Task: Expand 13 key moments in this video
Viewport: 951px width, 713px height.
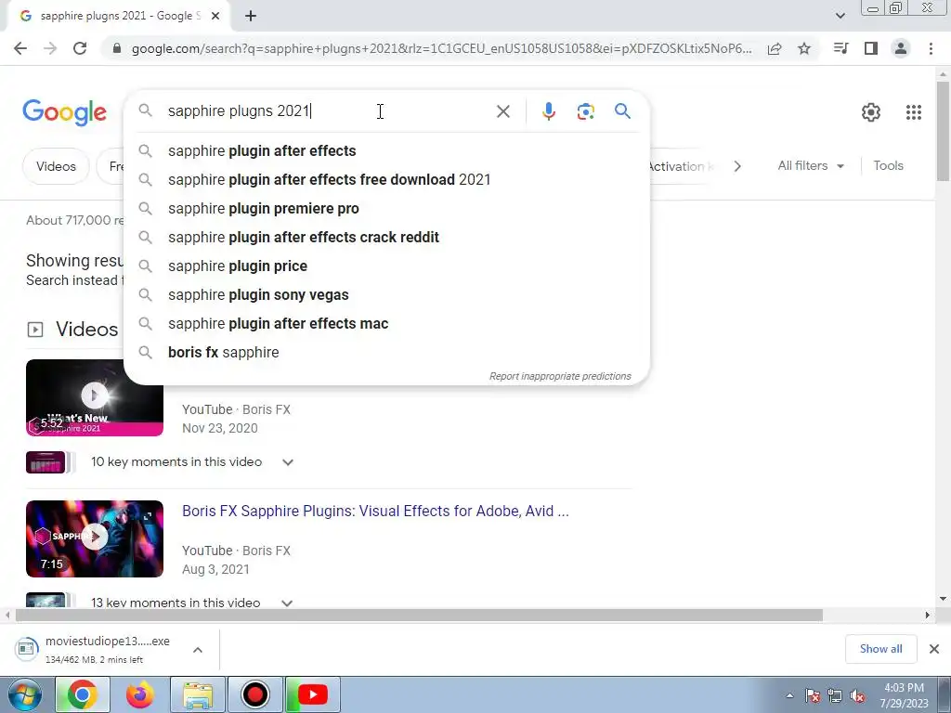Action: (287, 603)
